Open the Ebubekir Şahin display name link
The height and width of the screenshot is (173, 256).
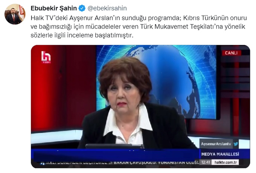click(x=53, y=8)
